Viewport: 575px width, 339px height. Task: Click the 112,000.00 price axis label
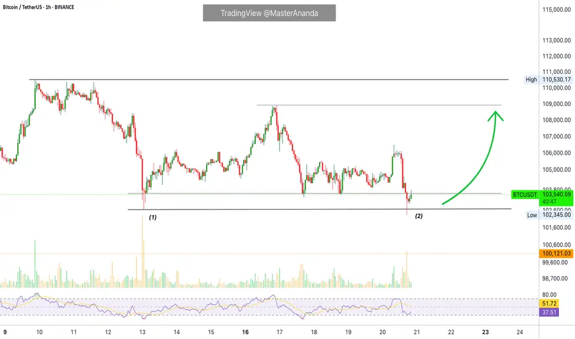[556, 56]
